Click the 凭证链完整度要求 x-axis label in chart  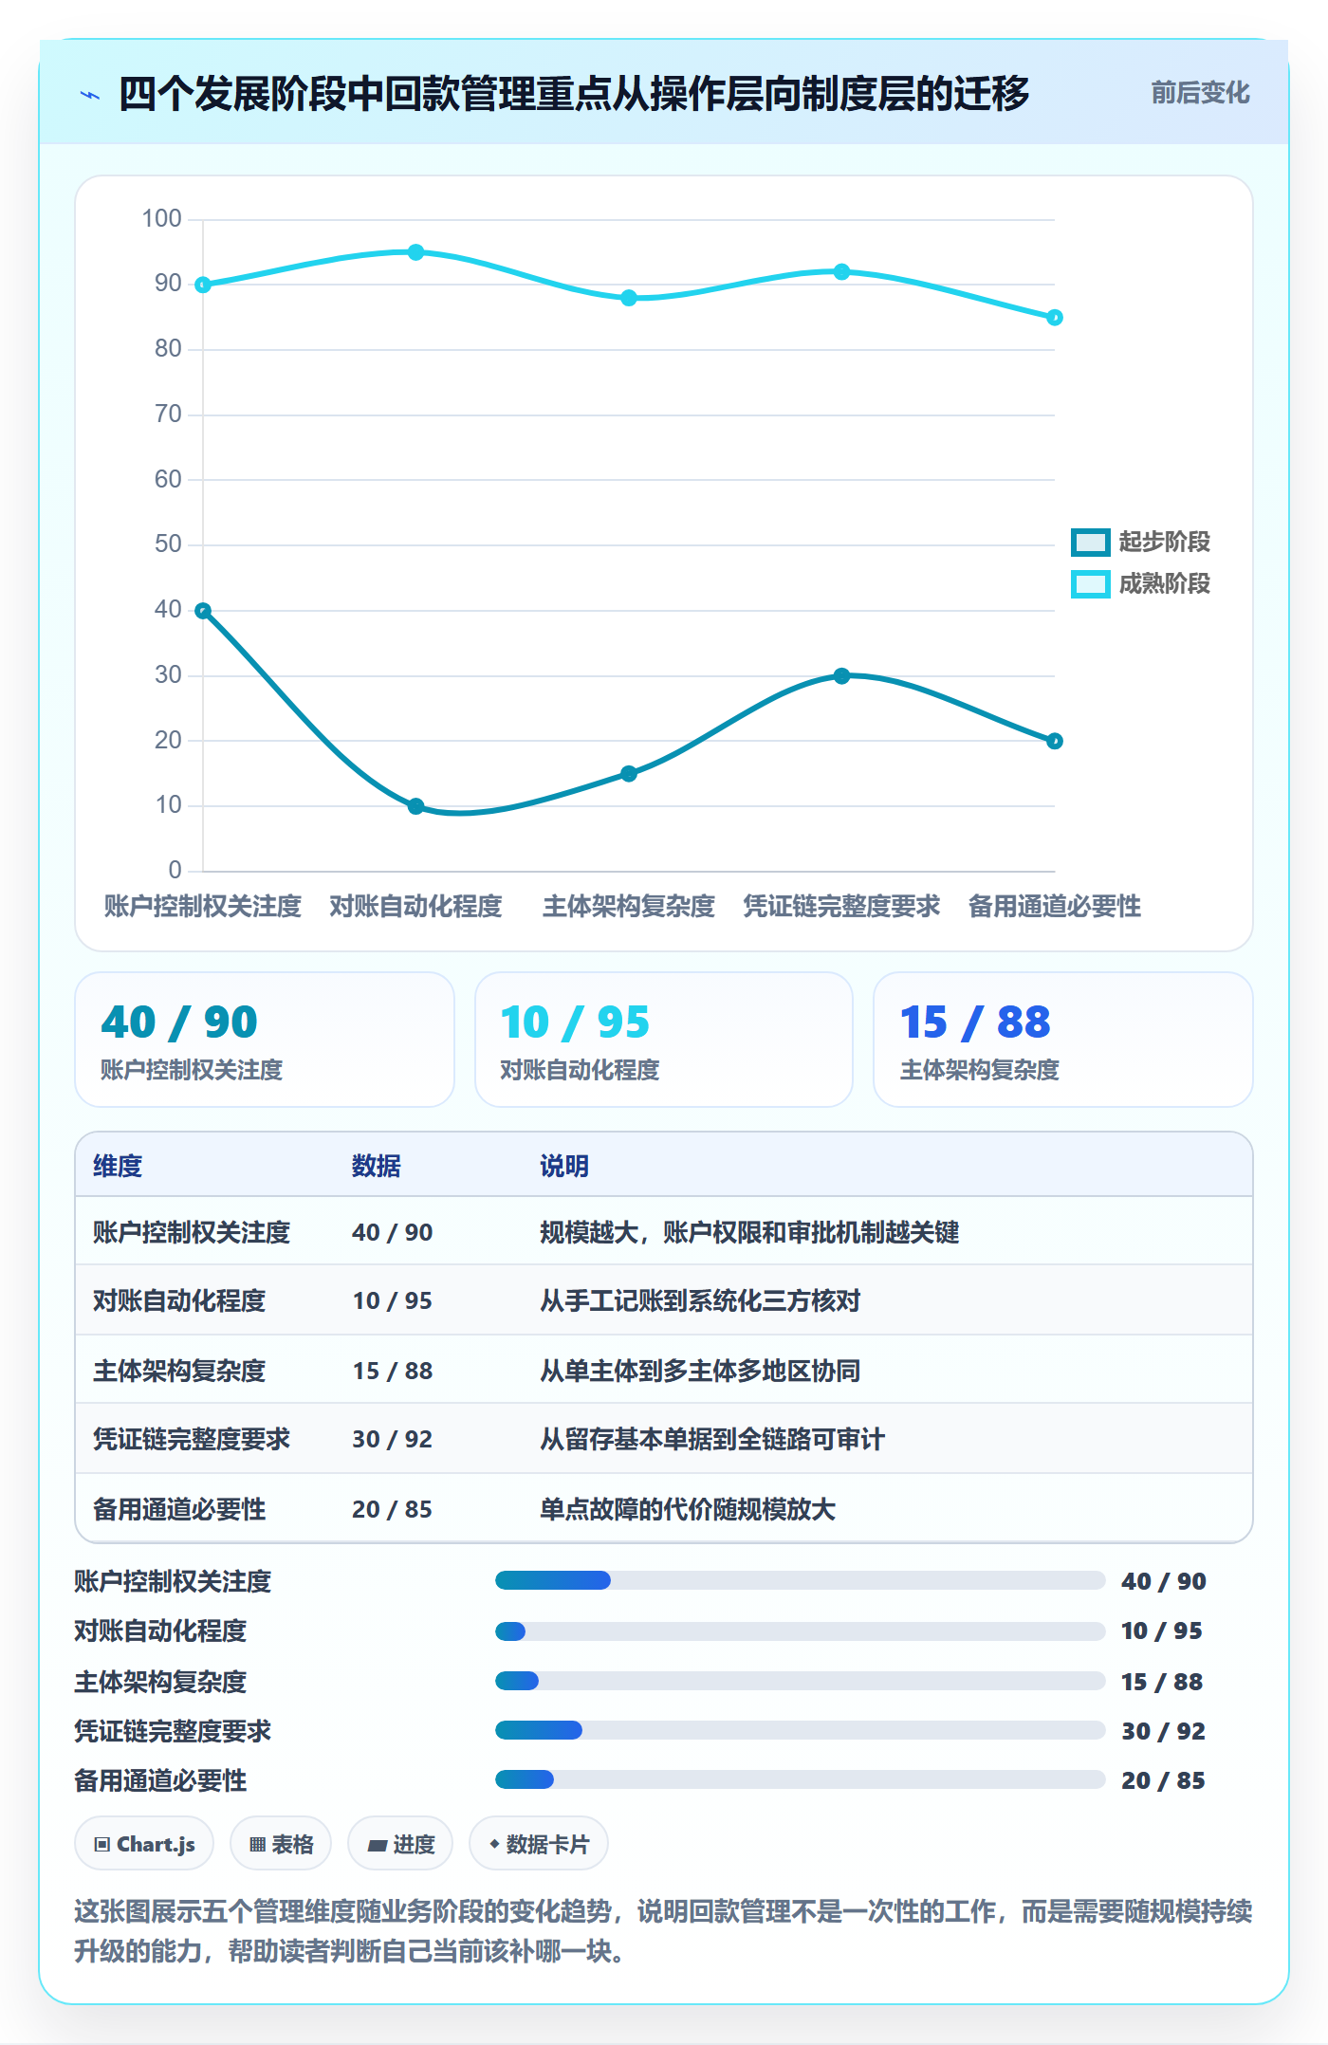(x=841, y=906)
